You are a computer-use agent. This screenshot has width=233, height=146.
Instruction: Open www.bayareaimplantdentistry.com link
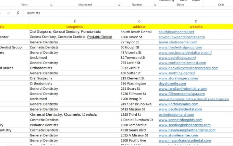(x=187, y=130)
